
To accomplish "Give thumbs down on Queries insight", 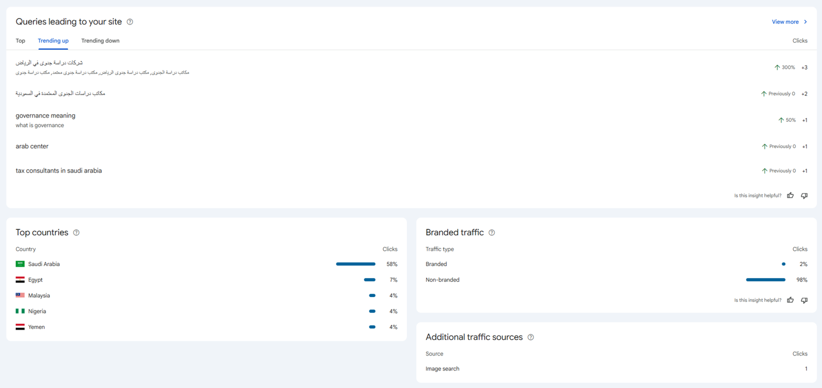I will tap(805, 196).
